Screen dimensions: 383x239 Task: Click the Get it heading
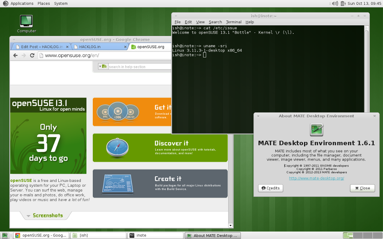click(x=163, y=107)
